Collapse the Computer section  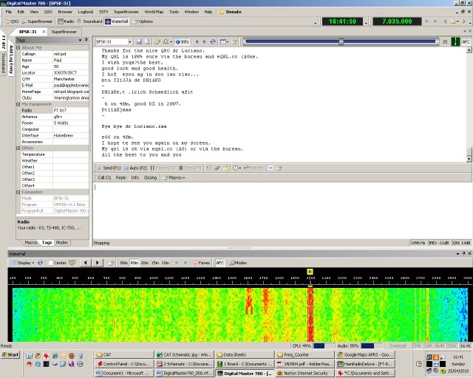point(18,192)
